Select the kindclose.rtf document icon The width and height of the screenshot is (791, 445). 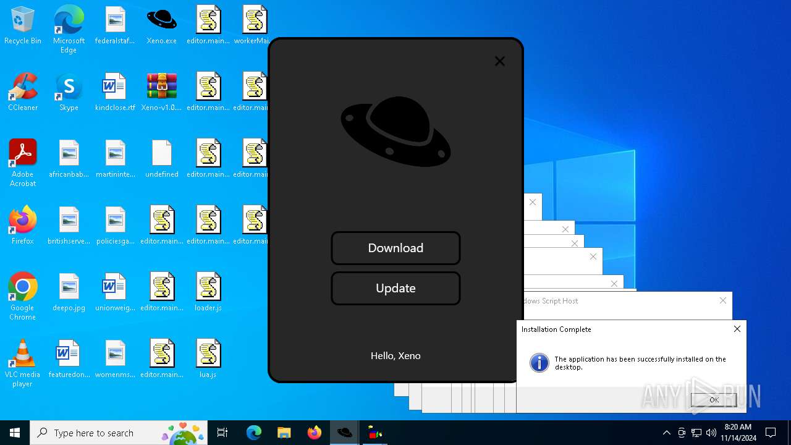(x=115, y=92)
